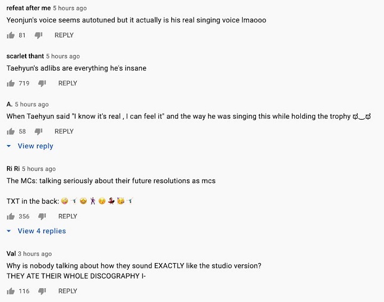The image size is (384, 302).
Task: Like Val's studio version comment
Action: (11, 291)
